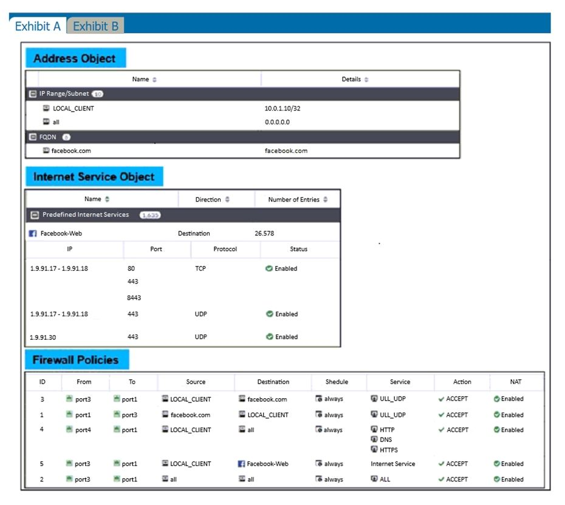Switch to the Exhibit B tab
565x505 pixels.
(95, 26)
